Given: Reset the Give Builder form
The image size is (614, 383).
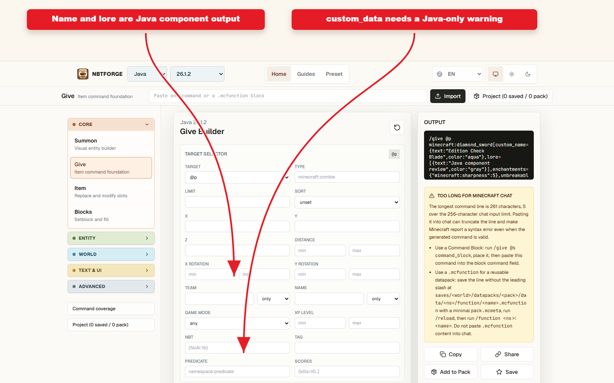Looking at the screenshot, I should coord(397,128).
